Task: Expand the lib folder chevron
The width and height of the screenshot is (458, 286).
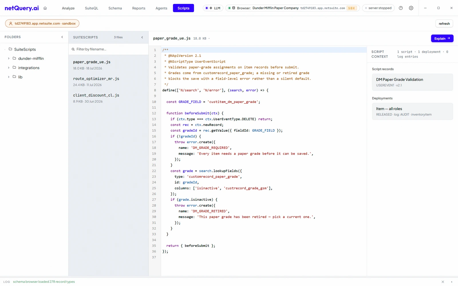Action: (9, 77)
